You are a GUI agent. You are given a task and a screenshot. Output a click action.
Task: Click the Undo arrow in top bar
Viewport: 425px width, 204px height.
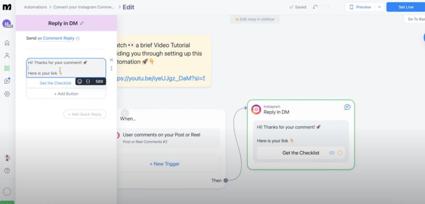click(315, 7)
